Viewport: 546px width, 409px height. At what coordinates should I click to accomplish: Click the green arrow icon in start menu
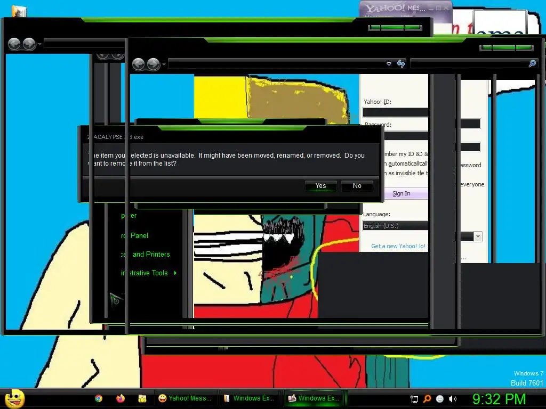coord(116,299)
